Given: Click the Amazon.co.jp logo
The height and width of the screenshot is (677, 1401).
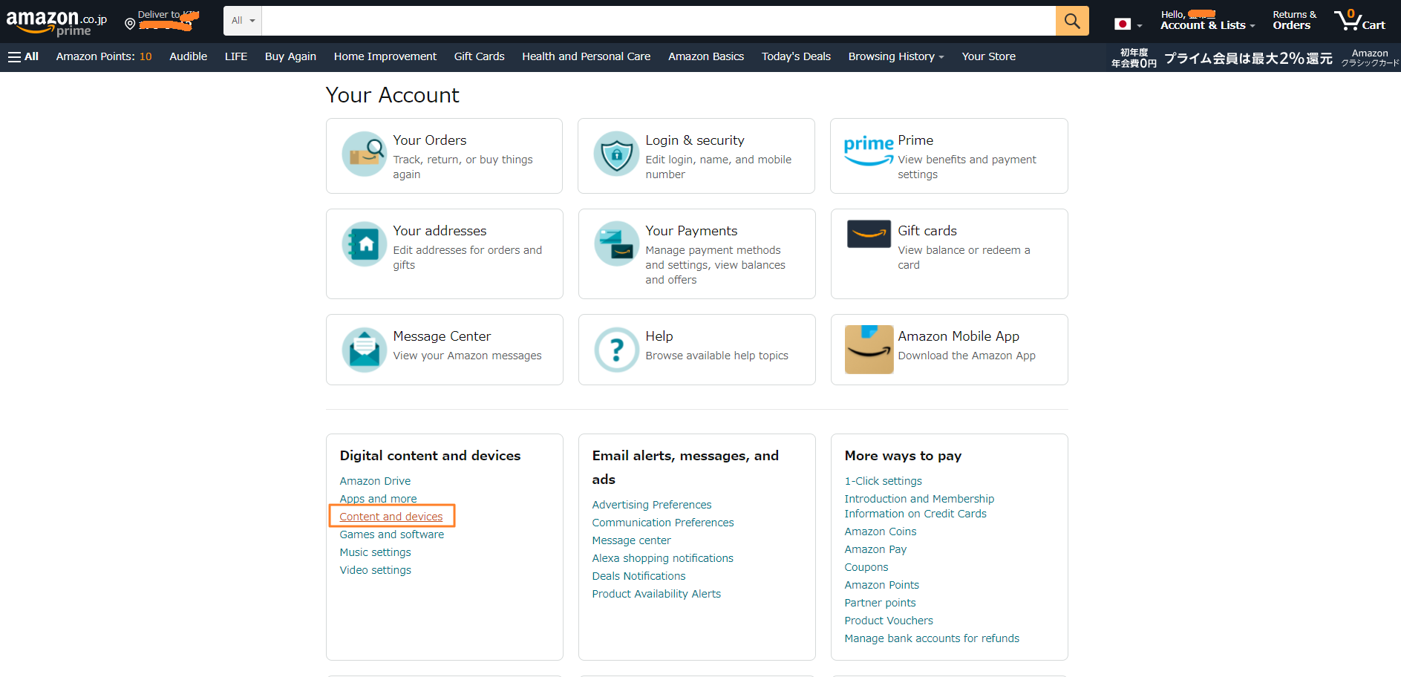Looking at the screenshot, I should tap(56, 22).
